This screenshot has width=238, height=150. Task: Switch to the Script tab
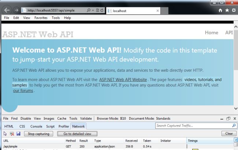[51, 126]
